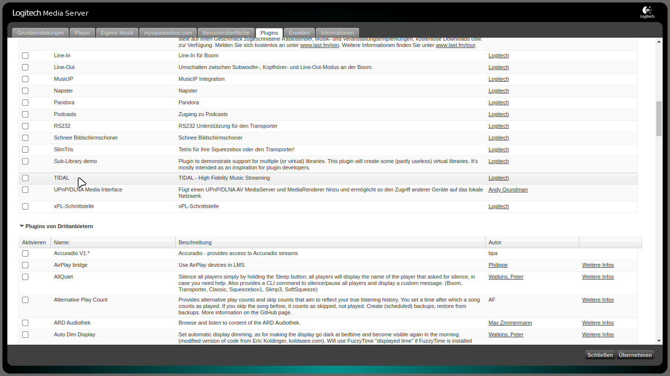Open Logitech author link for xPL-Schnittstelle

click(498, 206)
